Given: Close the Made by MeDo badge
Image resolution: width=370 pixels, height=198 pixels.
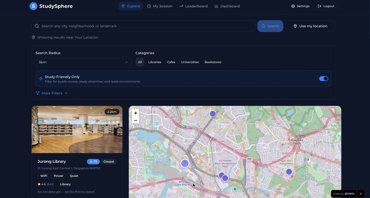Looking at the screenshot, I should pos(360,194).
